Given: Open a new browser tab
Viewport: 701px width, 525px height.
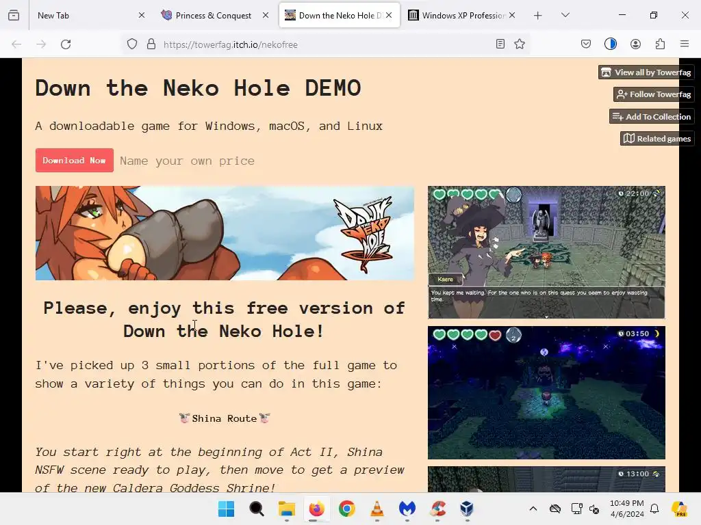Looking at the screenshot, I should point(538,16).
